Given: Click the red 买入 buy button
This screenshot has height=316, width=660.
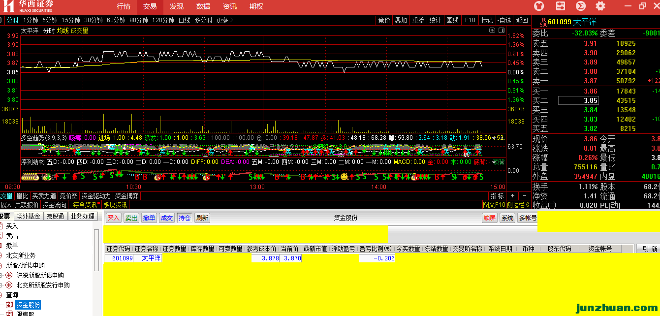Looking at the screenshot, I should tap(114, 218).
